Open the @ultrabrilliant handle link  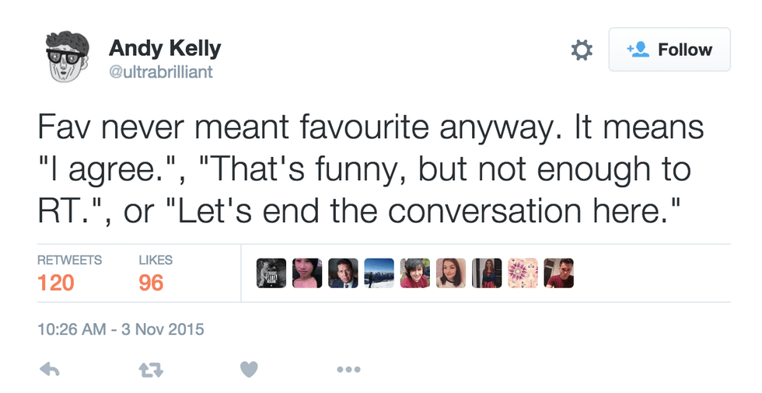pyautogui.click(x=161, y=72)
